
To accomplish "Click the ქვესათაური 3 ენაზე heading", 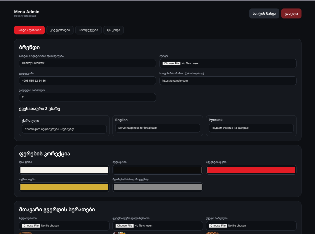I will (x=39, y=109).
